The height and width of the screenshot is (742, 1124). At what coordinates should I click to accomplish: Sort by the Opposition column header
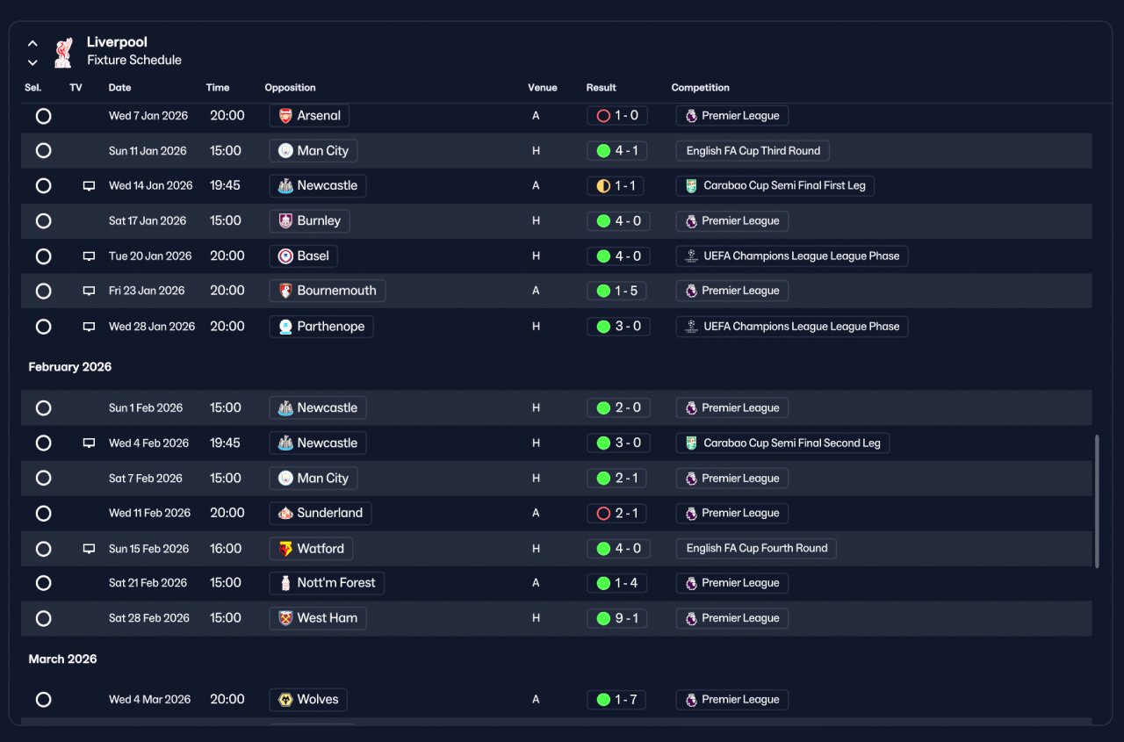pyautogui.click(x=290, y=88)
